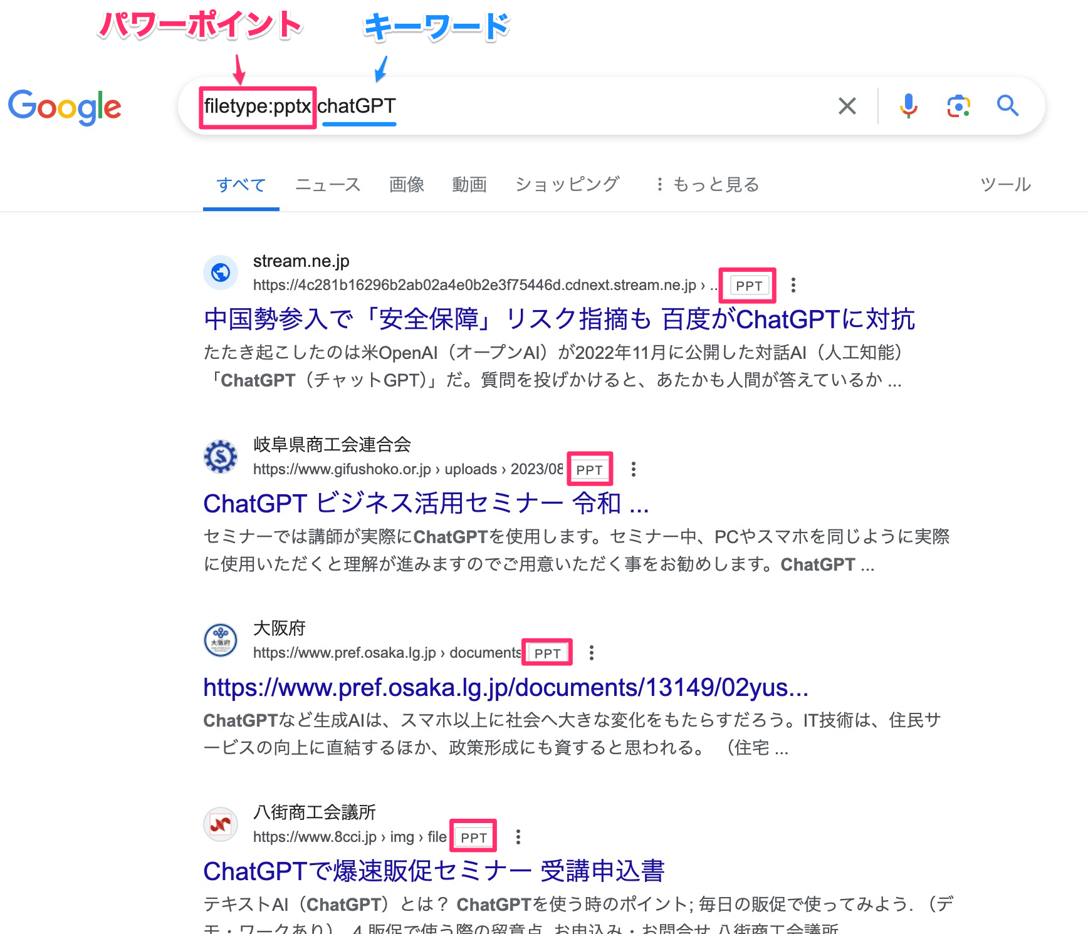Open more options for gifushoko.or.jp result
This screenshot has width=1088, height=934.
(x=634, y=469)
